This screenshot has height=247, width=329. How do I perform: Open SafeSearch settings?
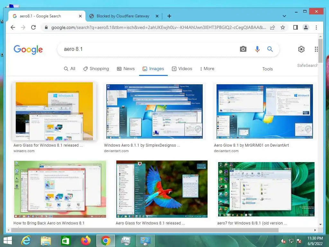click(307, 66)
